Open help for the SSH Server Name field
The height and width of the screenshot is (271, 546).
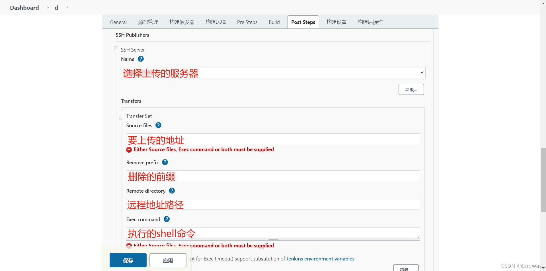[141, 59]
